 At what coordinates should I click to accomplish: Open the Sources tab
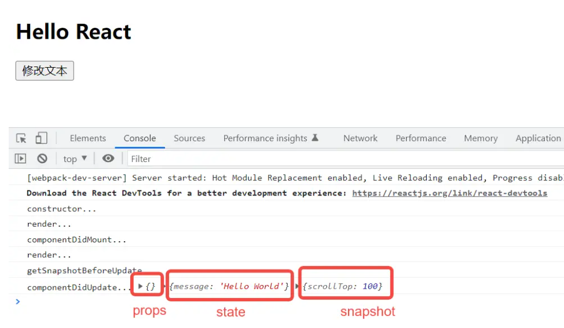coord(189,138)
